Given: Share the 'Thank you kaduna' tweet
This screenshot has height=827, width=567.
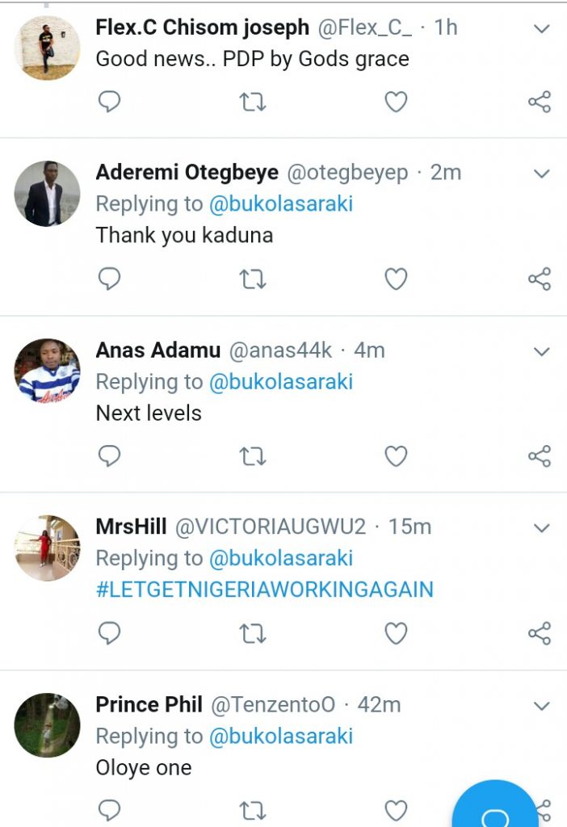Looking at the screenshot, I should point(539,279).
